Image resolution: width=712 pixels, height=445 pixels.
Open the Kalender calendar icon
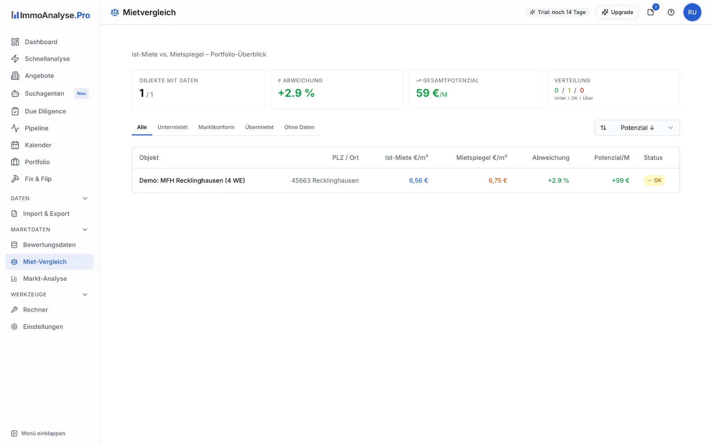pos(15,145)
